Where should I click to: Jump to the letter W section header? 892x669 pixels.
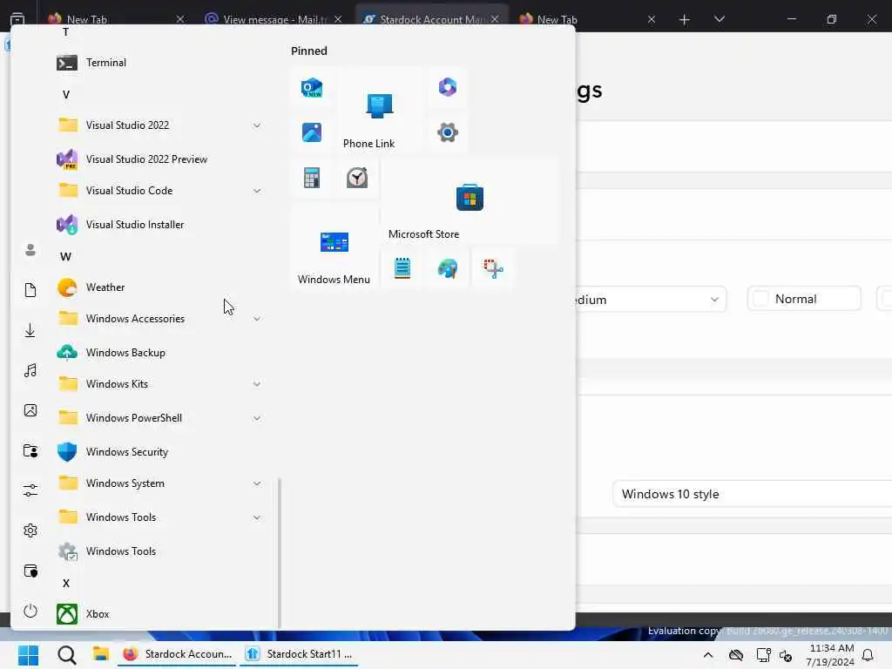pos(65,257)
